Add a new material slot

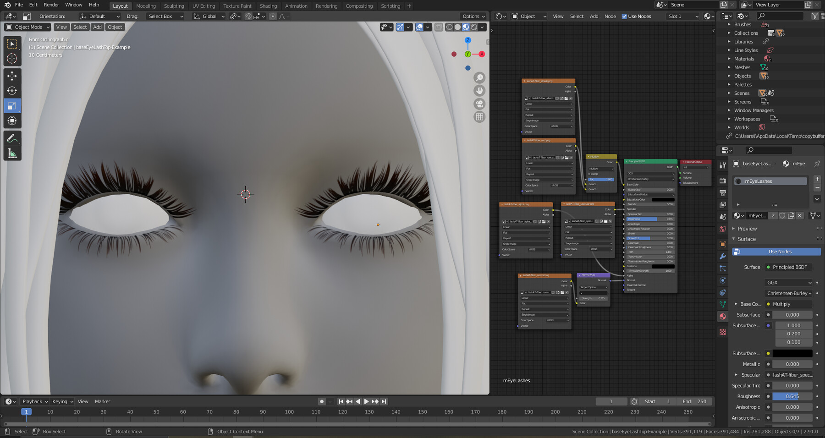pos(817,179)
